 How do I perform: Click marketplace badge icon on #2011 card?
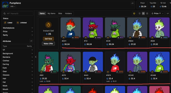tap(63, 38)
